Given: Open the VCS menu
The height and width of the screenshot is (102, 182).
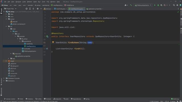Looking at the screenshot, I should pyautogui.click(x=48, y=2).
